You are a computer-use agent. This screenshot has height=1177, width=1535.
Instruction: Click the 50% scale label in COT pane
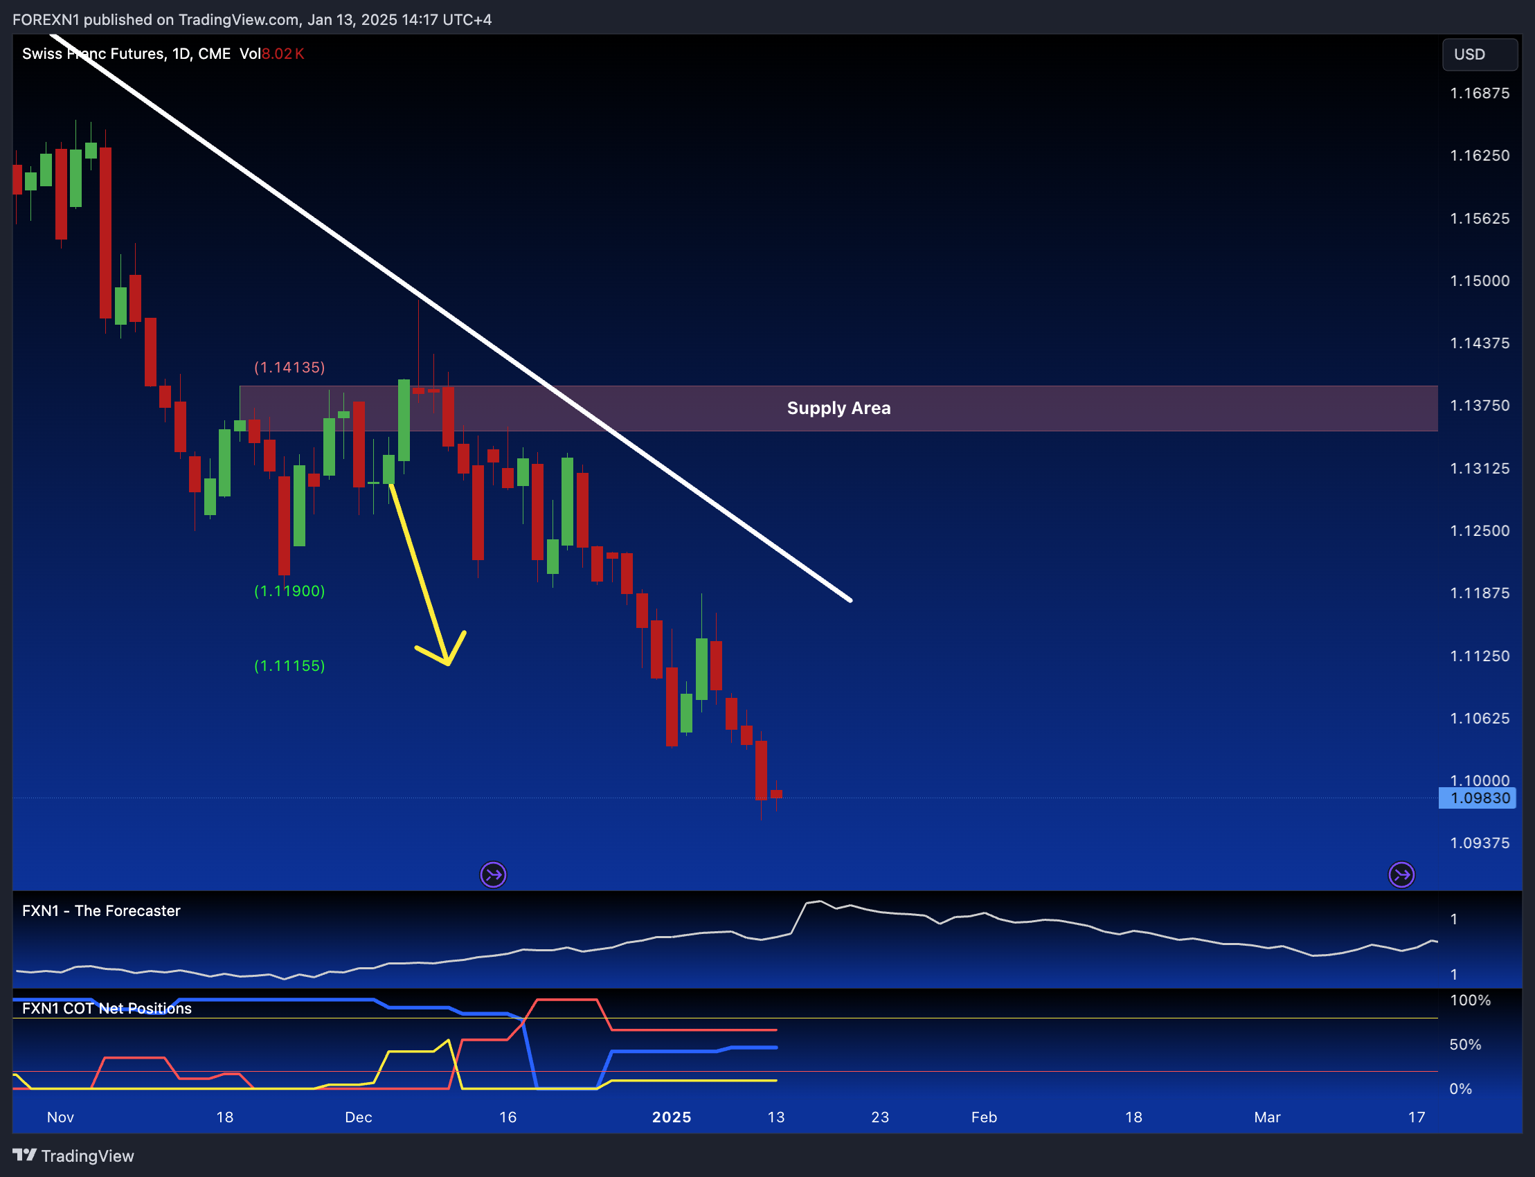click(1465, 1045)
